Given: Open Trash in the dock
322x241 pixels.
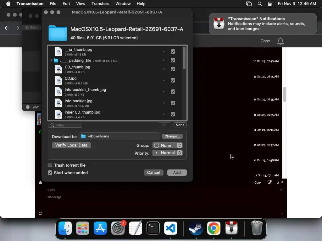Looking at the screenshot, I should [257, 228].
